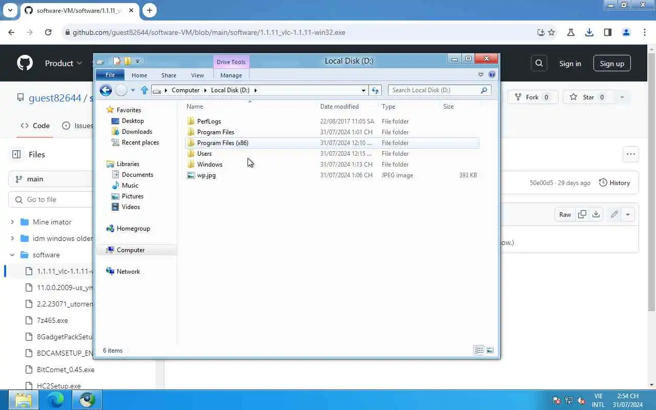Switch to large icons view in status bar

point(490,351)
